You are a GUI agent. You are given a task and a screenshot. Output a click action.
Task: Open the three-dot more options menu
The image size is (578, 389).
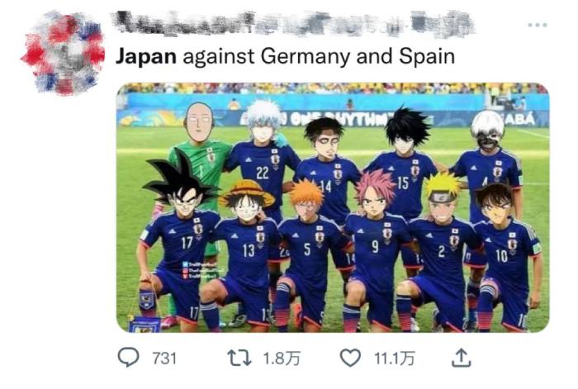pos(538,25)
